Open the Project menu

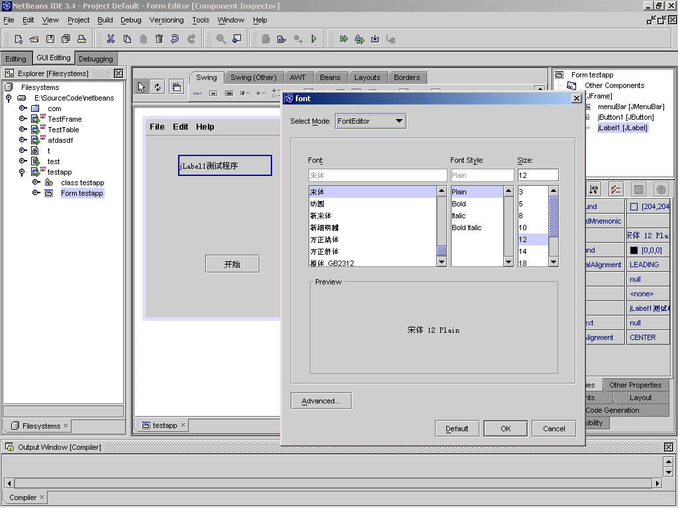[78, 20]
